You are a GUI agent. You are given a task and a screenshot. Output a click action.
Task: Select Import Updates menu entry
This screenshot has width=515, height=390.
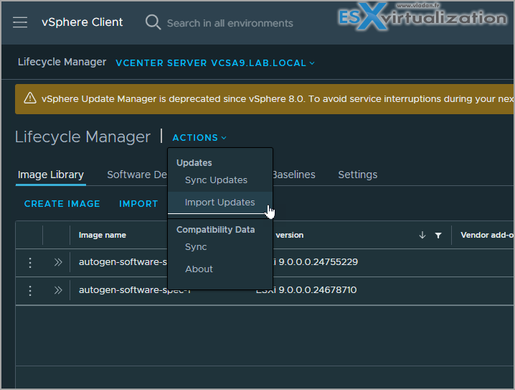click(x=219, y=203)
